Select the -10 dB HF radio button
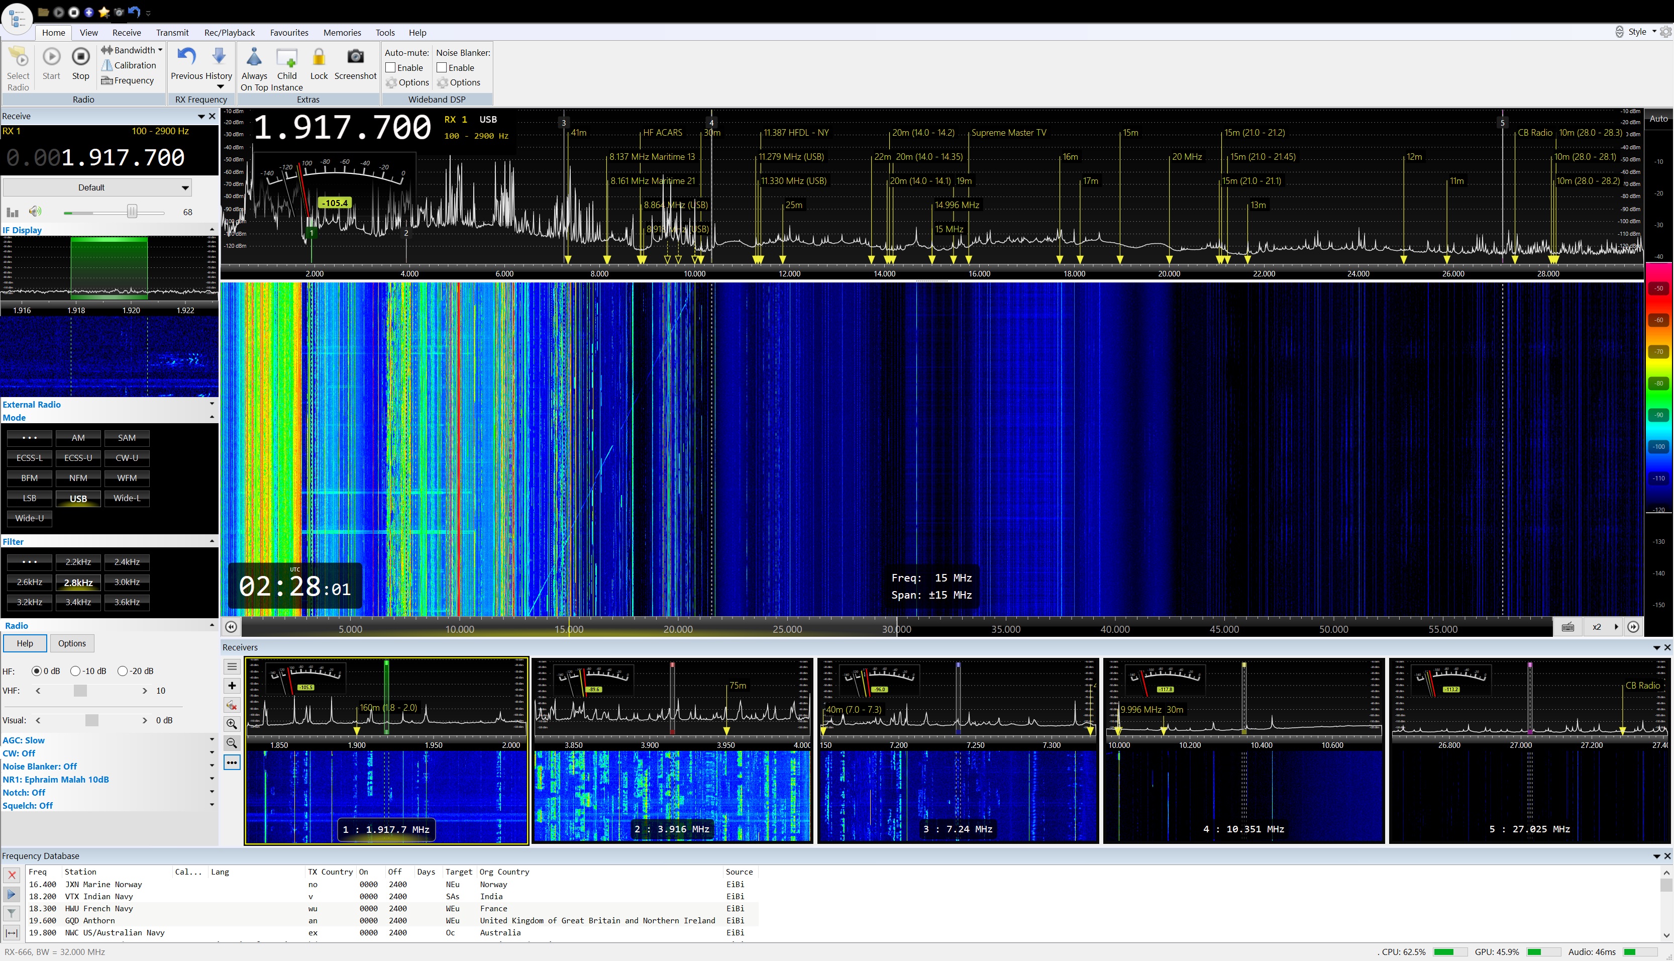Image resolution: width=1674 pixels, height=961 pixels. click(x=76, y=671)
